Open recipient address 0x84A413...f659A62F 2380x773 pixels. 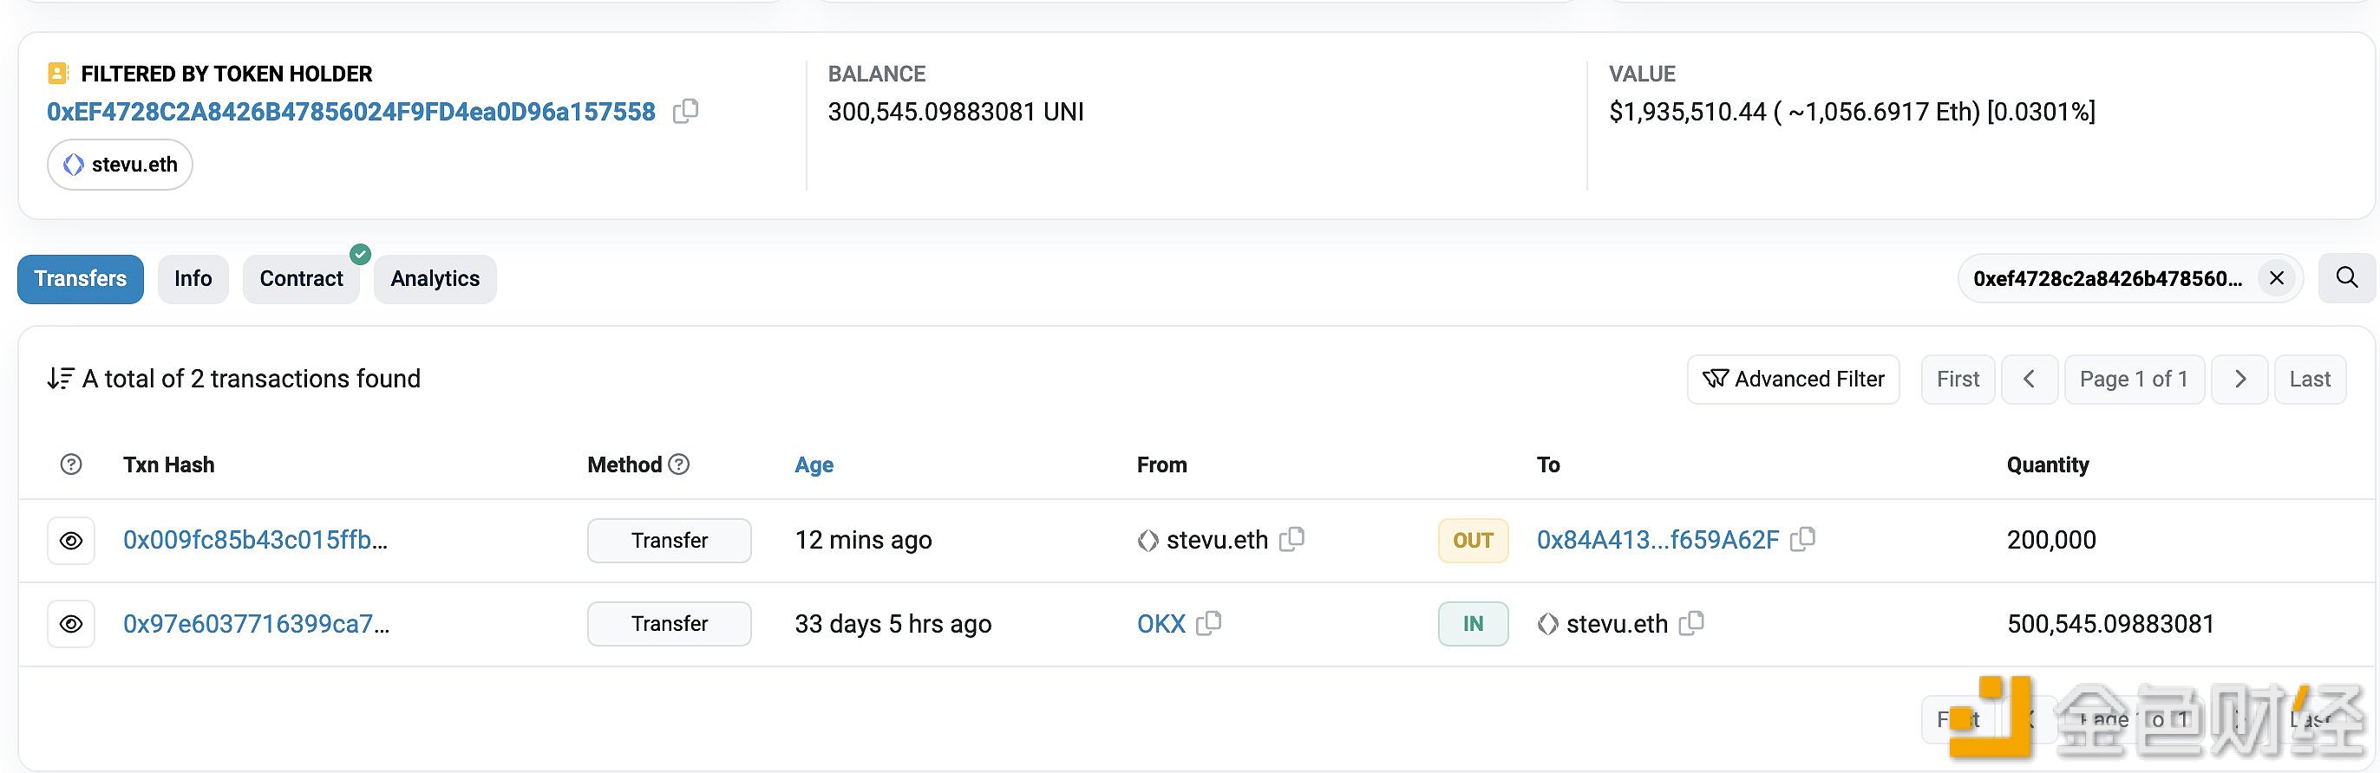pyautogui.click(x=1657, y=540)
